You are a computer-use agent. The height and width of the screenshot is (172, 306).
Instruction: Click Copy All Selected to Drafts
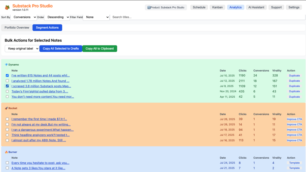61,49
